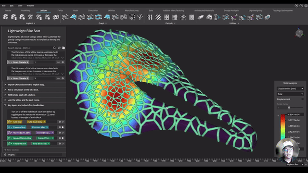Click New Section button

point(12,150)
